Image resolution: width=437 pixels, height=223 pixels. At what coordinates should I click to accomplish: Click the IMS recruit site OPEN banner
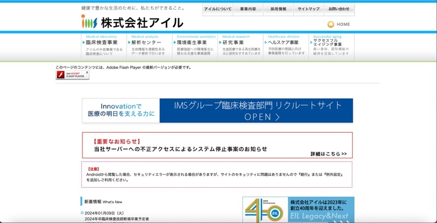pos(217,110)
